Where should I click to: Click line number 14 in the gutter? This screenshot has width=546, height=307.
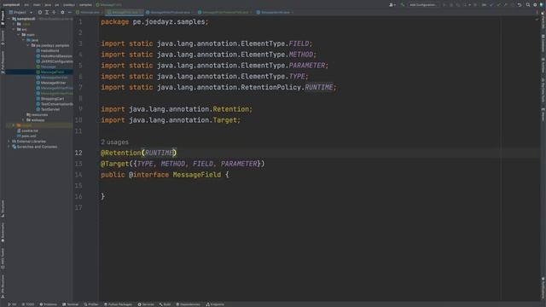(x=78, y=175)
